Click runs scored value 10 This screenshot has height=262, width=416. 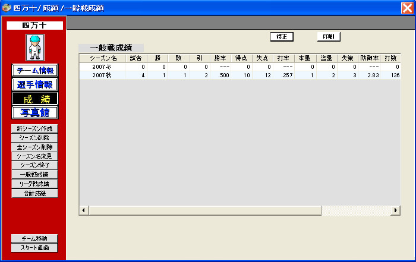241,75
